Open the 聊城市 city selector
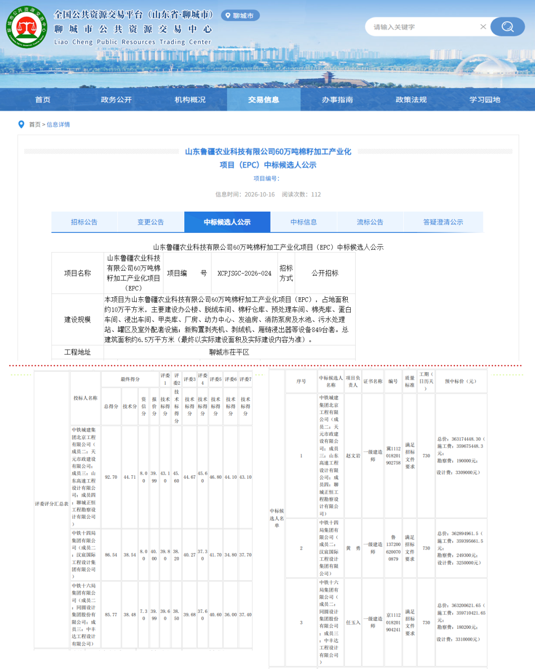 (x=240, y=15)
